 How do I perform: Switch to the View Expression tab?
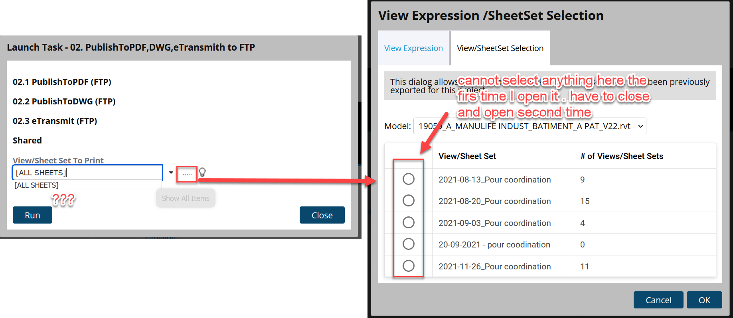point(413,48)
